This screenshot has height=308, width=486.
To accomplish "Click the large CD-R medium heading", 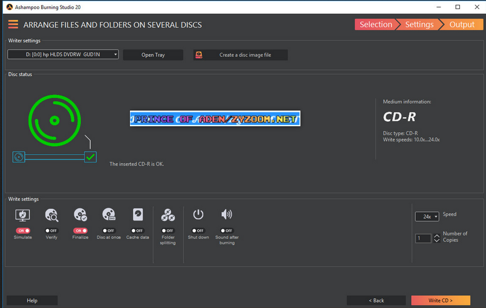I will point(399,117).
